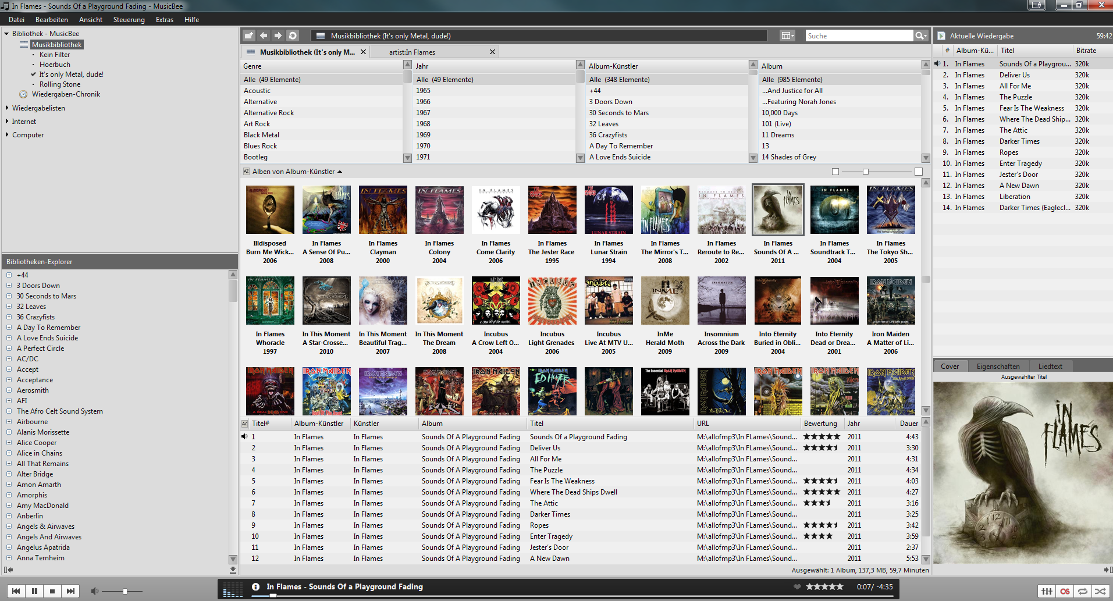Toggle the It's only Metal, dude! filter
This screenshot has height=601, width=1113.
point(71,74)
